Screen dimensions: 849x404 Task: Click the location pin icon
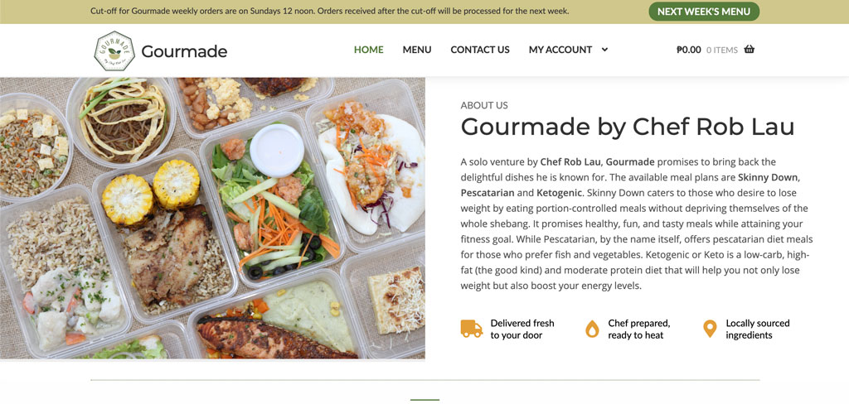coord(709,329)
